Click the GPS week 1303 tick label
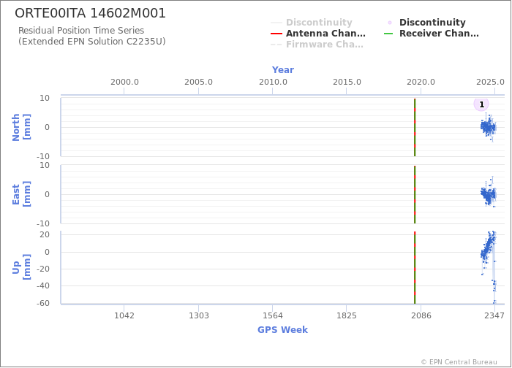The height and width of the screenshot is (368, 512). tap(198, 315)
